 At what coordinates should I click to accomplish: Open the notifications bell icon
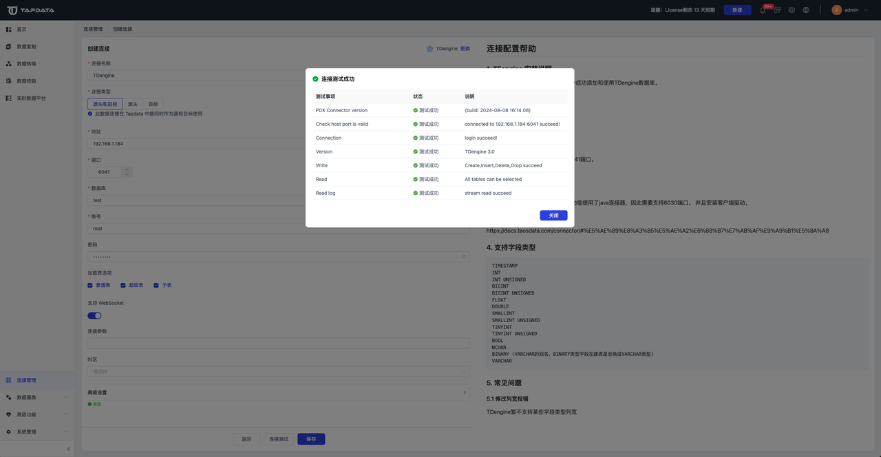point(763,10)
